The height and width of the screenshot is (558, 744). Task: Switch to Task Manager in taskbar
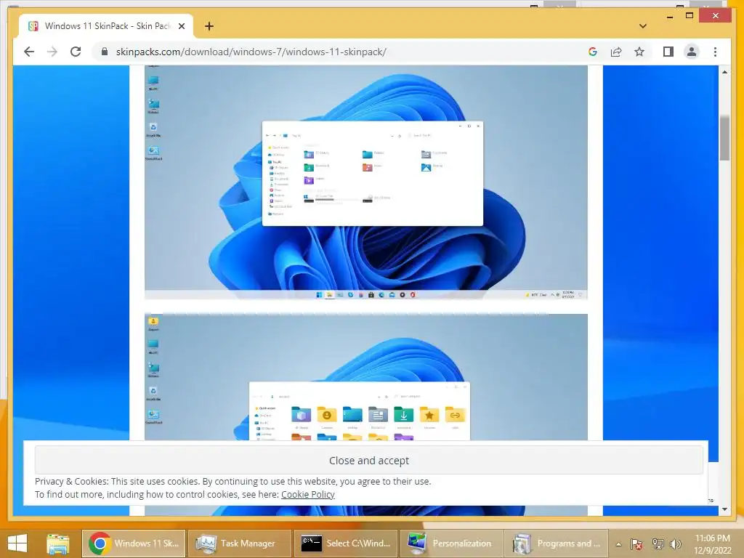click(238, 543)
